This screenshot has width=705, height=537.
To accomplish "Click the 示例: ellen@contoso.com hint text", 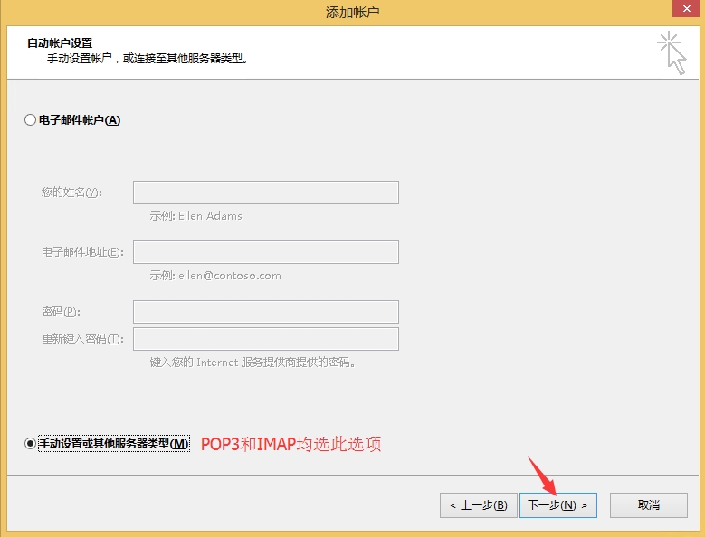I will point(215,276).
